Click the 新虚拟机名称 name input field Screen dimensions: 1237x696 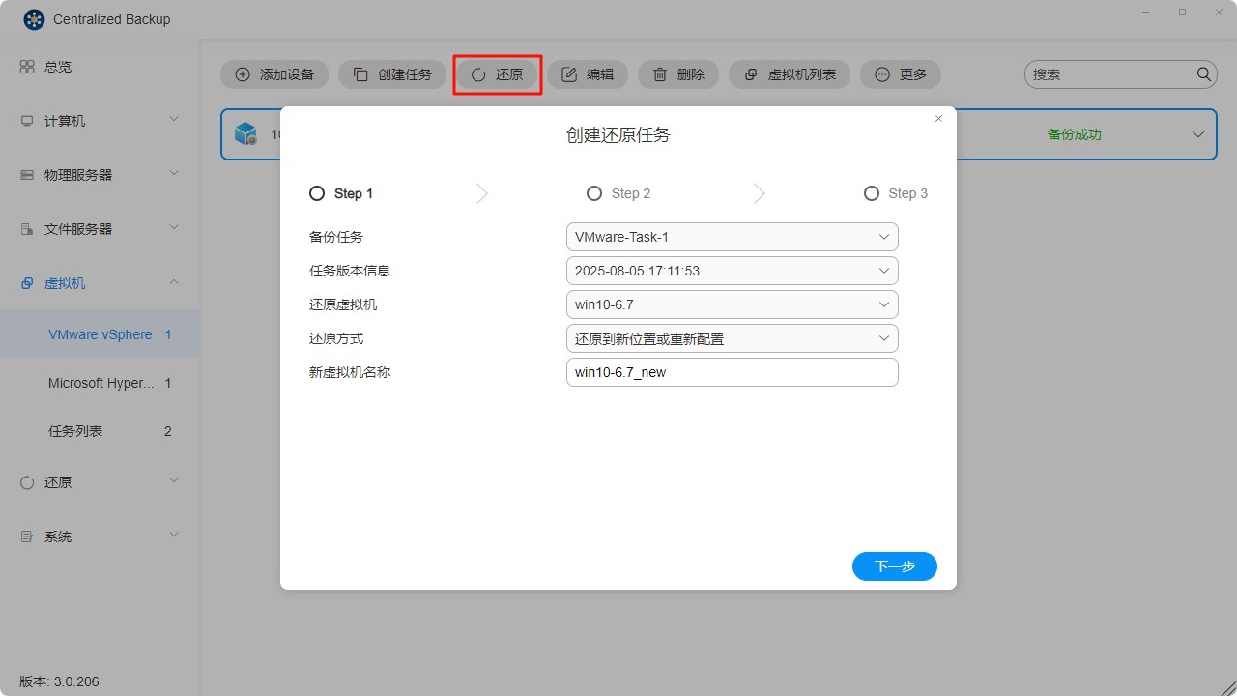(x=732, y=371)
